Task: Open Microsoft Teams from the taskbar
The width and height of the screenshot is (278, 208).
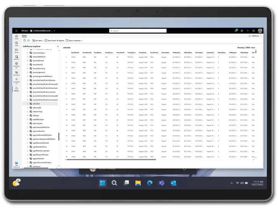Action: (x=161, y=183)
